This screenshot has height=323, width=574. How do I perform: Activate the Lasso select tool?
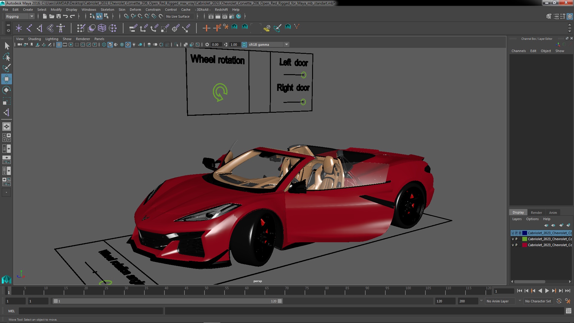click(x=7, y=57)
